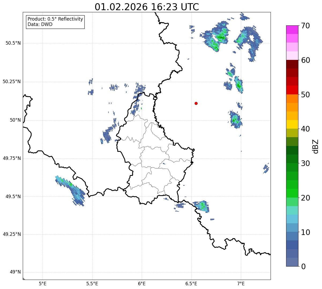Click the title '01.02.2026 16:23 UTC'
The image size is (322, 289).
pos(147,7)
